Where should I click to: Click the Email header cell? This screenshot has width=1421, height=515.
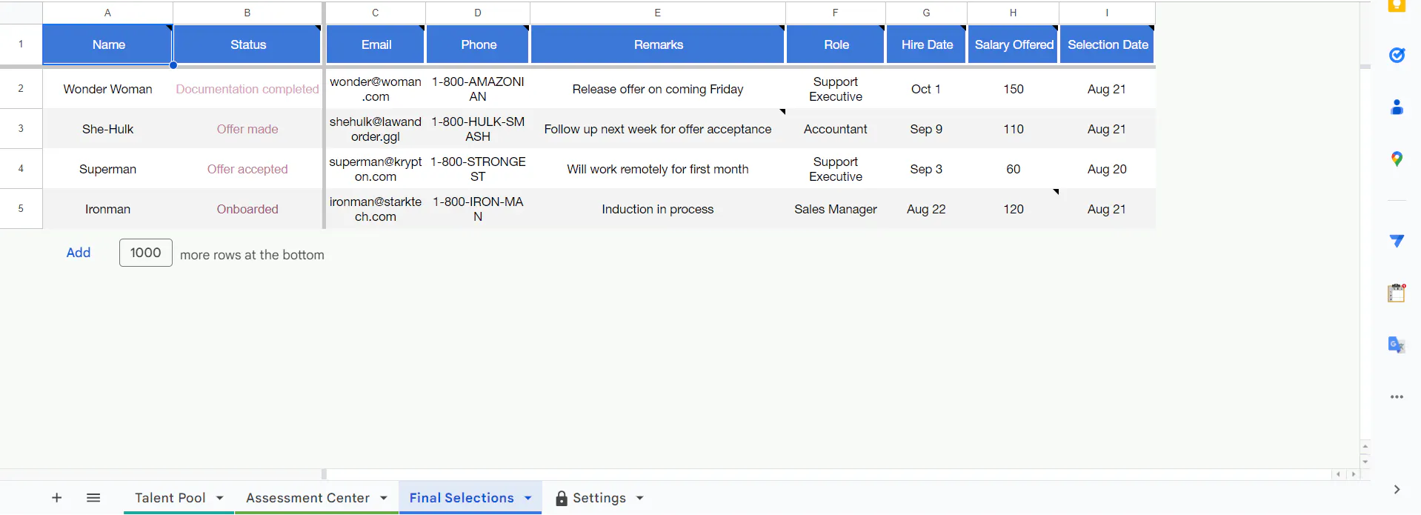[x=376, y=44]
